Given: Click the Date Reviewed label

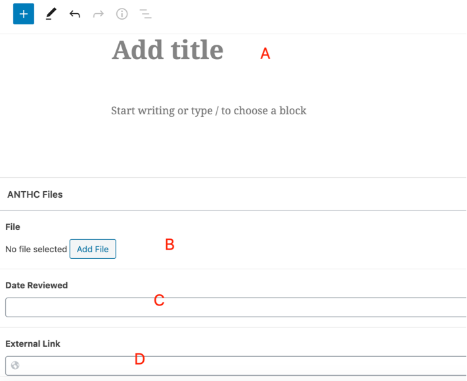Looking at the screenshot, I should [37, 285].
